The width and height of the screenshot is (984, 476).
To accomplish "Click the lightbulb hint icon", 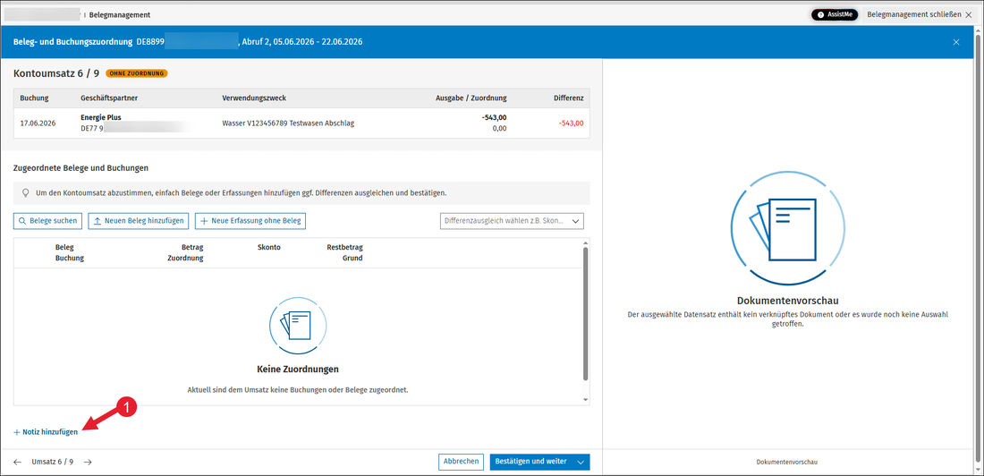I will [x=25, y=192].
